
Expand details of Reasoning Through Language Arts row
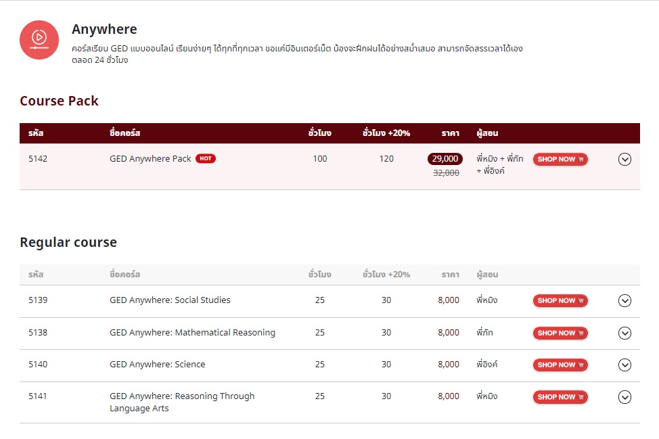[x=624, y=397]
